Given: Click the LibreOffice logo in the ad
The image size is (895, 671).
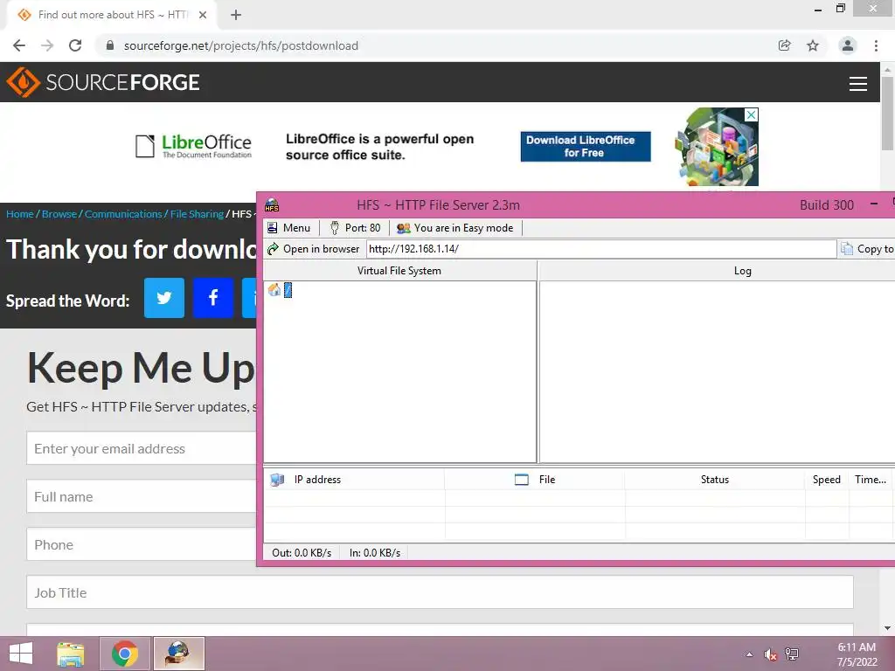Looking at the screenshot, I should [x=193, y=146].
